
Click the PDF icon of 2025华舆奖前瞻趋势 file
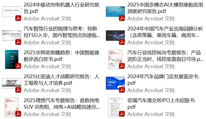click(x=18, y=66)
